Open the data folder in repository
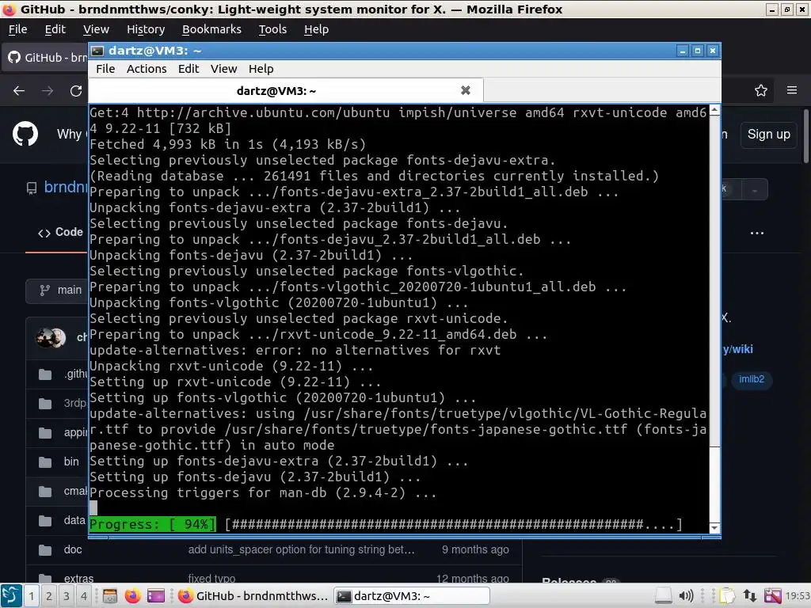The height and width of the screenshot is (608, 811). click(x=74, y=520)
